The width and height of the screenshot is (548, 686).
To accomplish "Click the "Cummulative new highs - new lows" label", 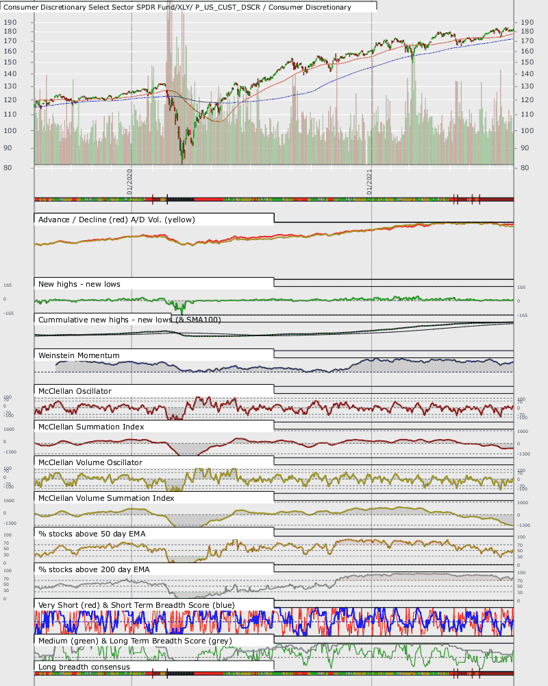I will tap(105, 320).
